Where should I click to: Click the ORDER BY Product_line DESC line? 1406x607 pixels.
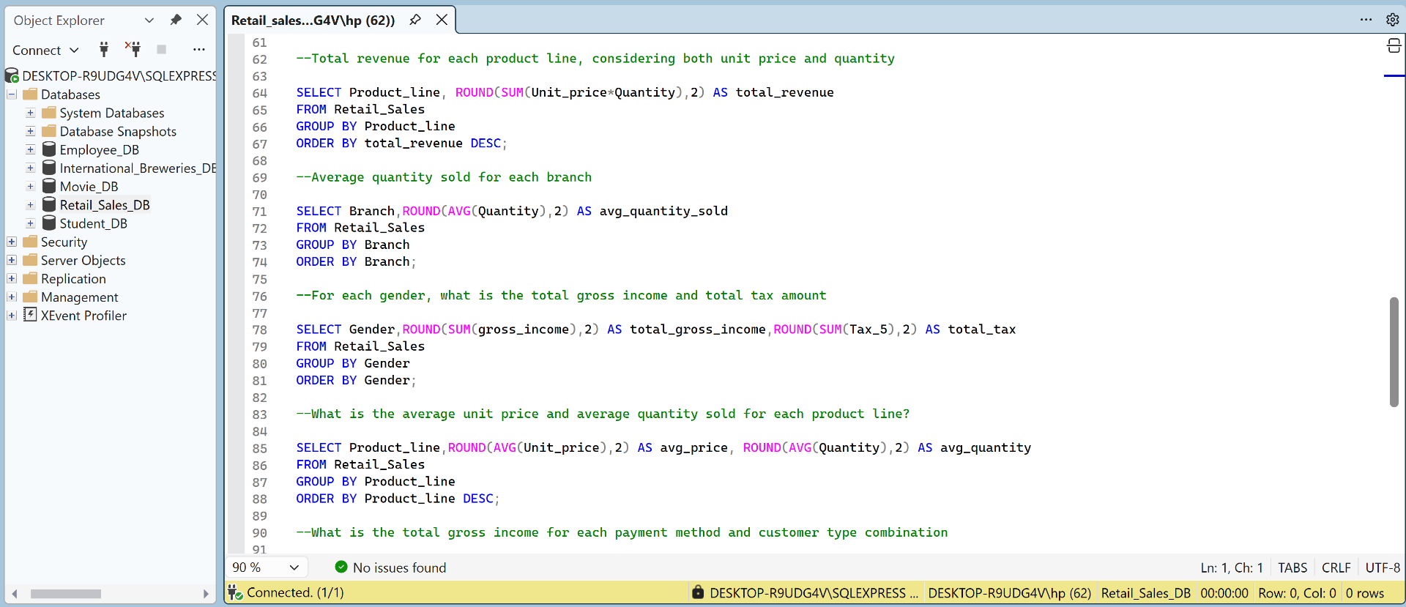pyautogui.click(x=398, y=499)
